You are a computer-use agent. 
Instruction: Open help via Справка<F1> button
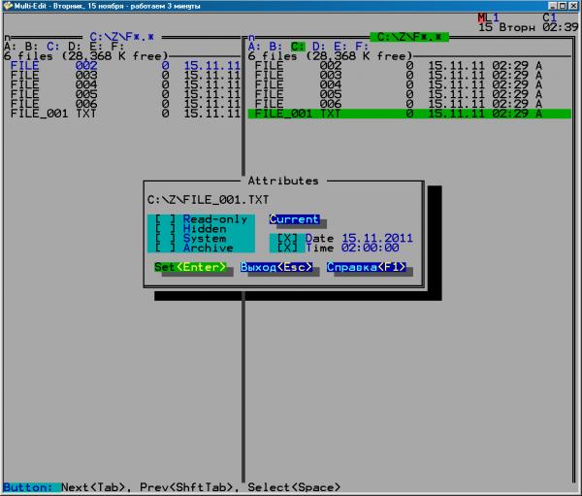[366, 267]
